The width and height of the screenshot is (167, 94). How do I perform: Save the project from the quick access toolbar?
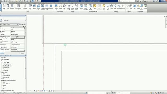4,1
